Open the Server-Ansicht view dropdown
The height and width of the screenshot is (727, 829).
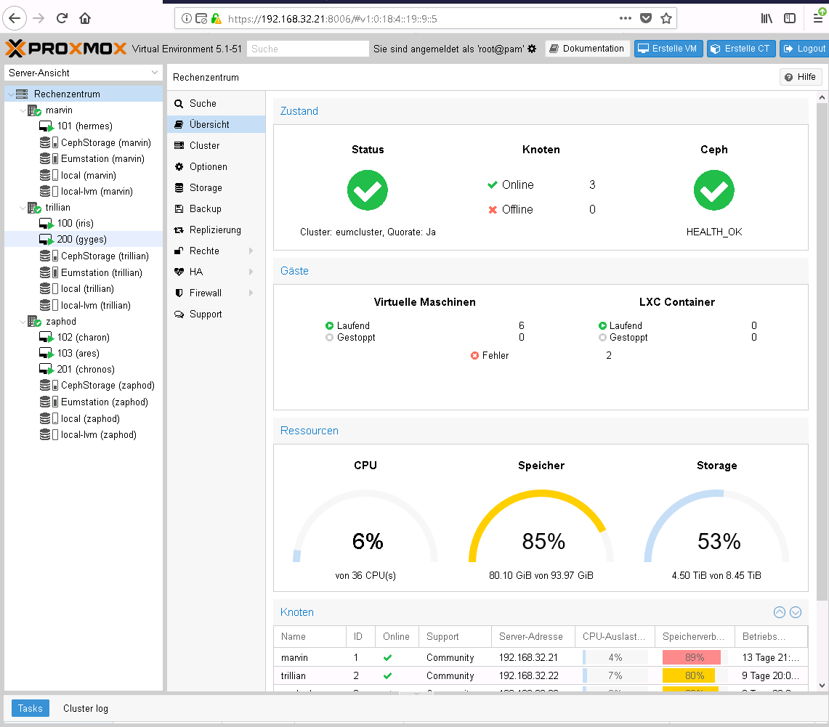[x=154, y=73]
